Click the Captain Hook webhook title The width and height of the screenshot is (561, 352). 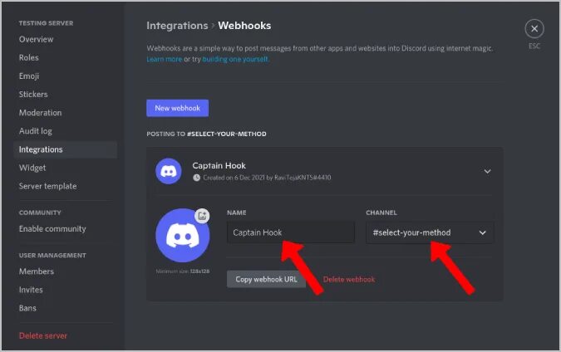[219, 166]
